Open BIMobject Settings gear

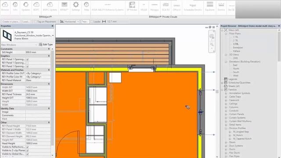pyautogui.click(x=76, y=7)
